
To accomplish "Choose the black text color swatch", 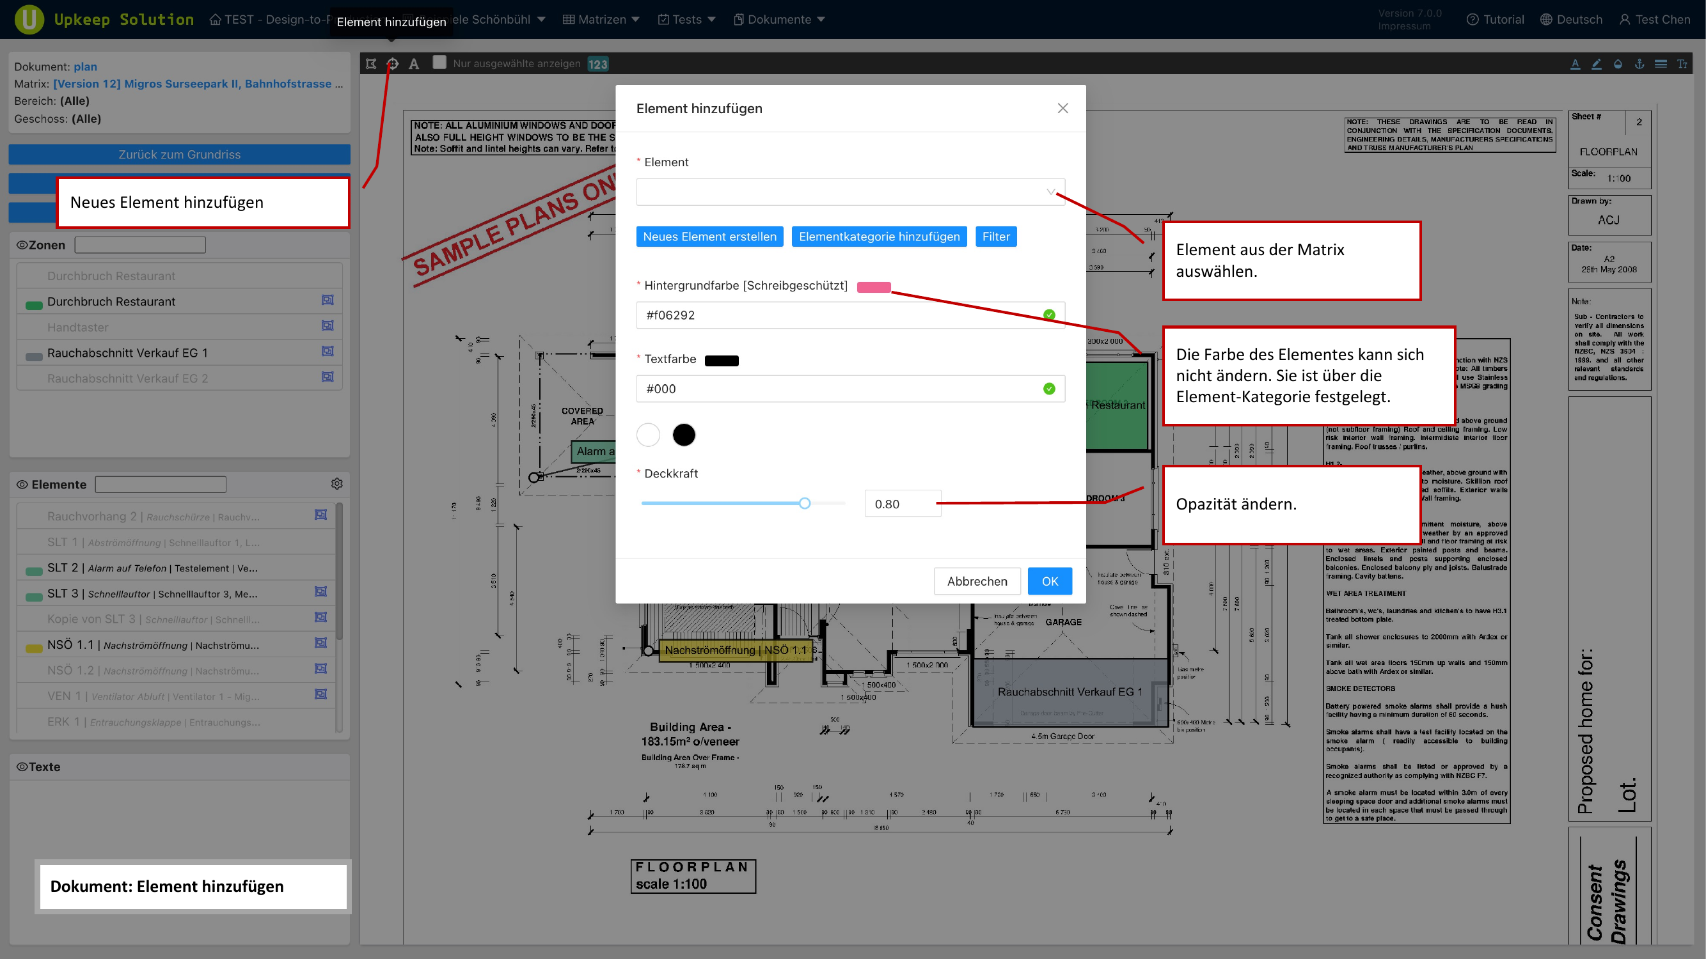I will (x=683, y=435).
